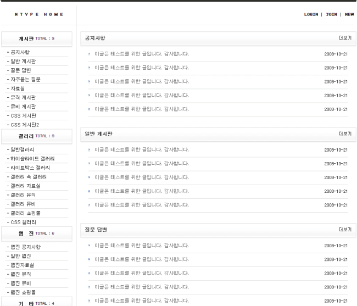357x306 pixels.
Task: Click the 질문 답변 section title
Action: click(96, 230)
